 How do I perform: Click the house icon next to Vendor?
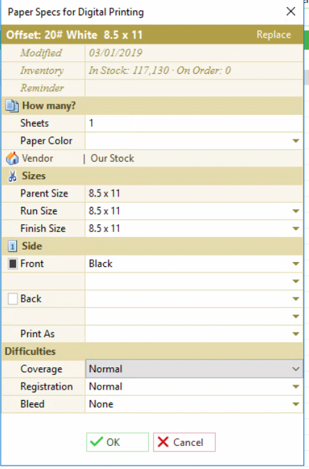point(13,158)
